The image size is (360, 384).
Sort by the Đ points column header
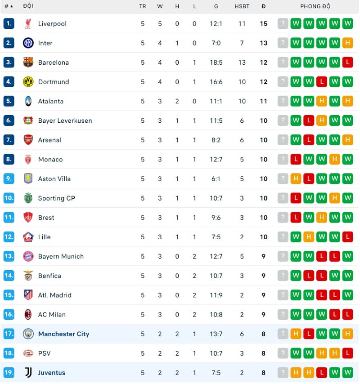tap(263, 6)
